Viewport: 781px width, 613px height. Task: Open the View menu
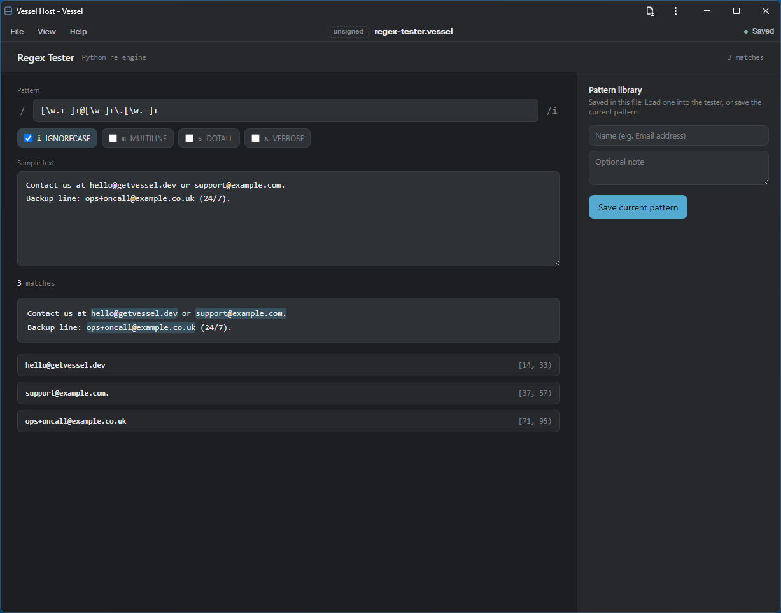coord(46,31)
